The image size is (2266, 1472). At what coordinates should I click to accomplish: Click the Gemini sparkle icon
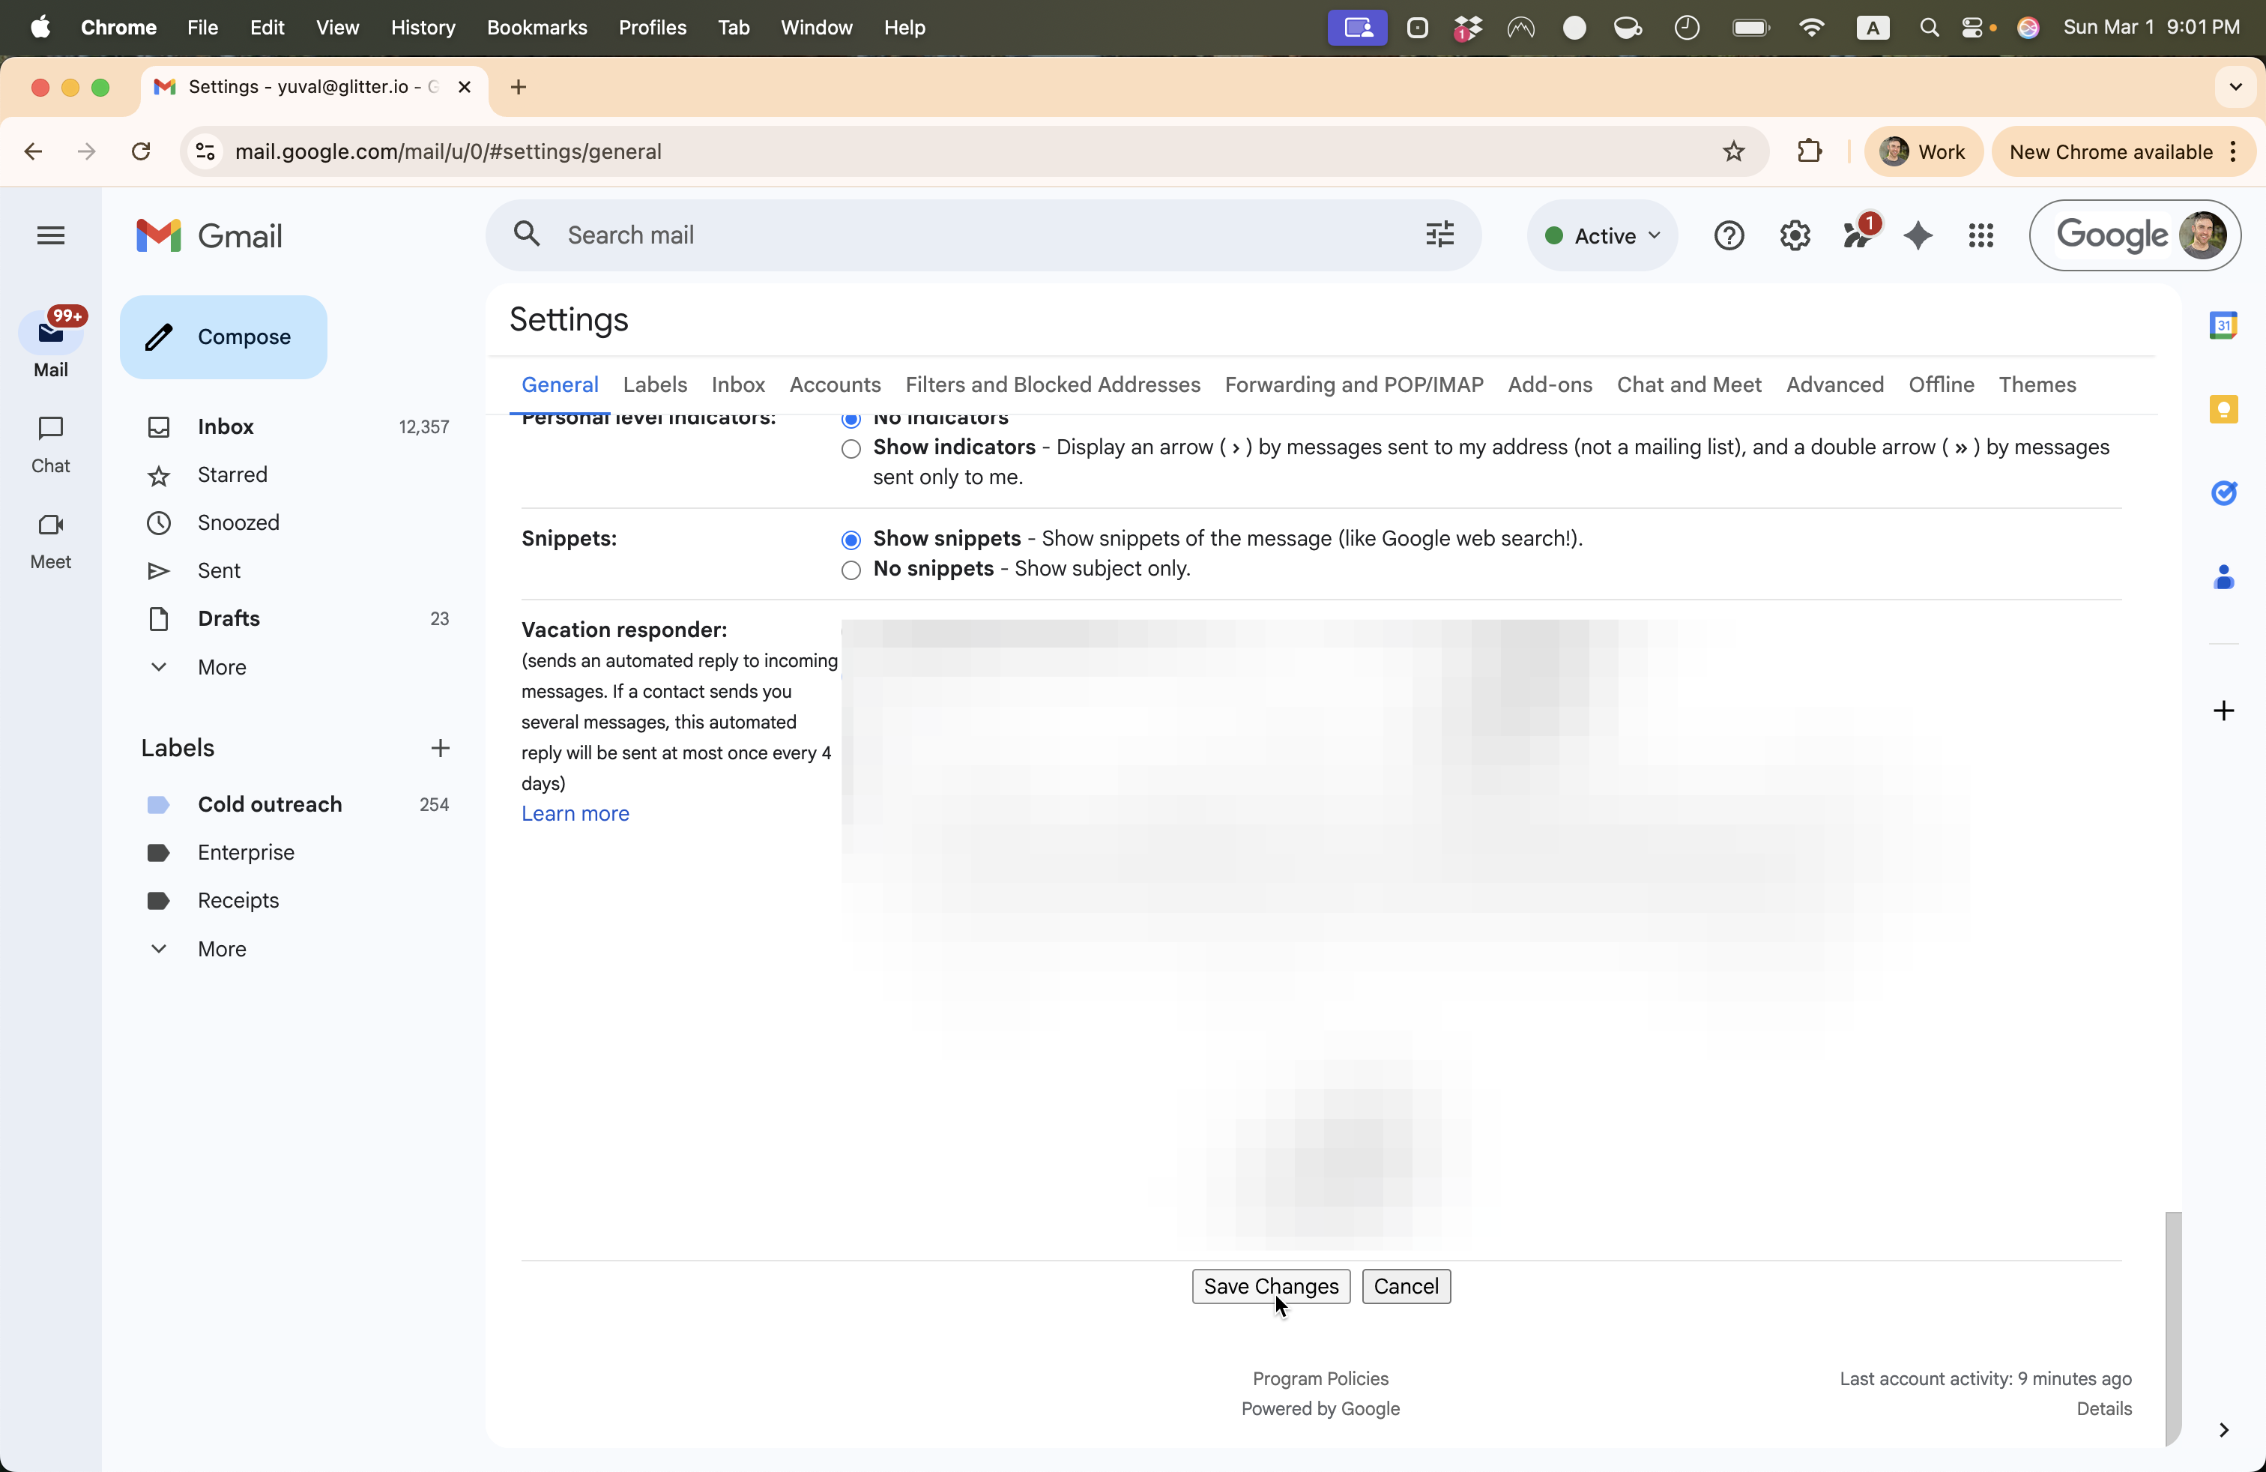tap(1918, 235)
